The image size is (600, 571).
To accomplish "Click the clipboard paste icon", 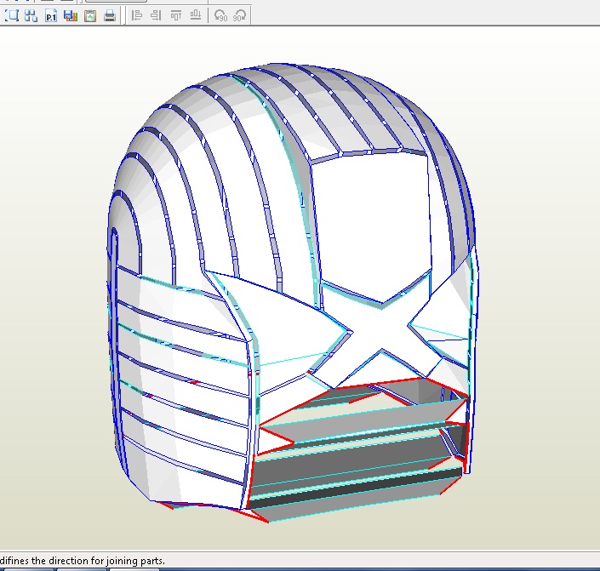I will coord(90,15).
